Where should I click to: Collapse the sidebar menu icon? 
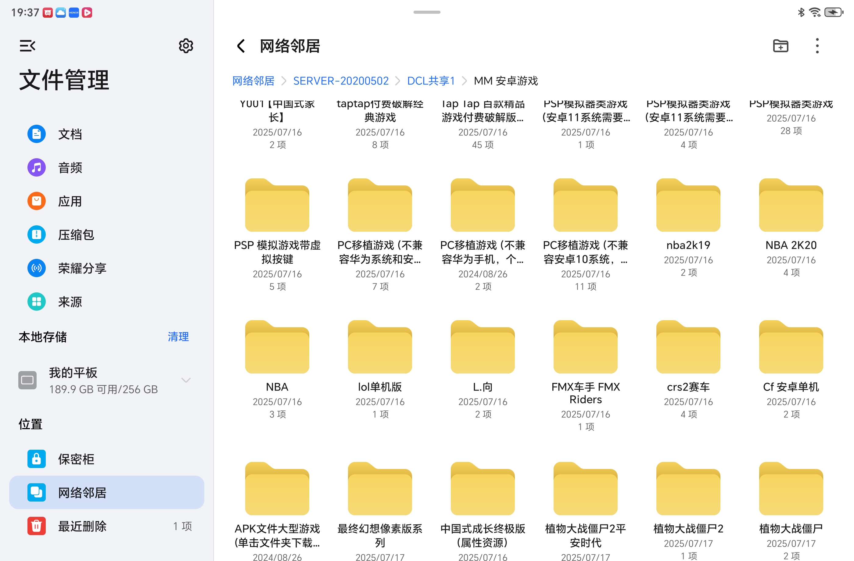[27, 46]
